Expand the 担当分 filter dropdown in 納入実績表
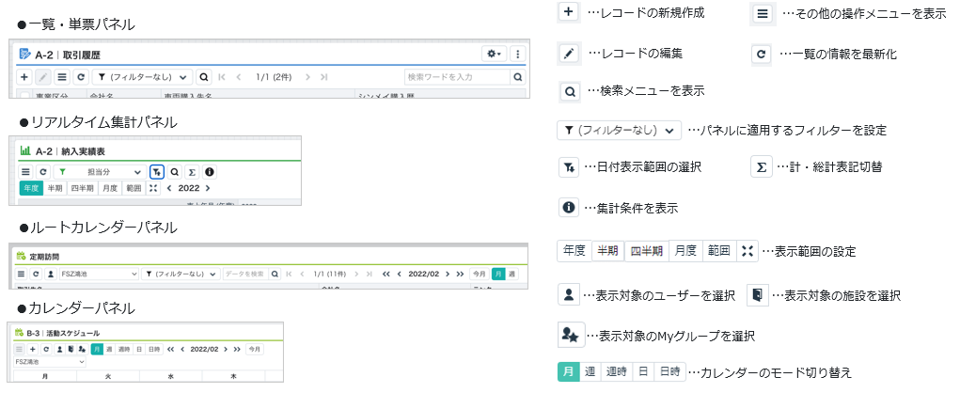The height and width of the screenshot is (393, 960). [x=99, y=172]
